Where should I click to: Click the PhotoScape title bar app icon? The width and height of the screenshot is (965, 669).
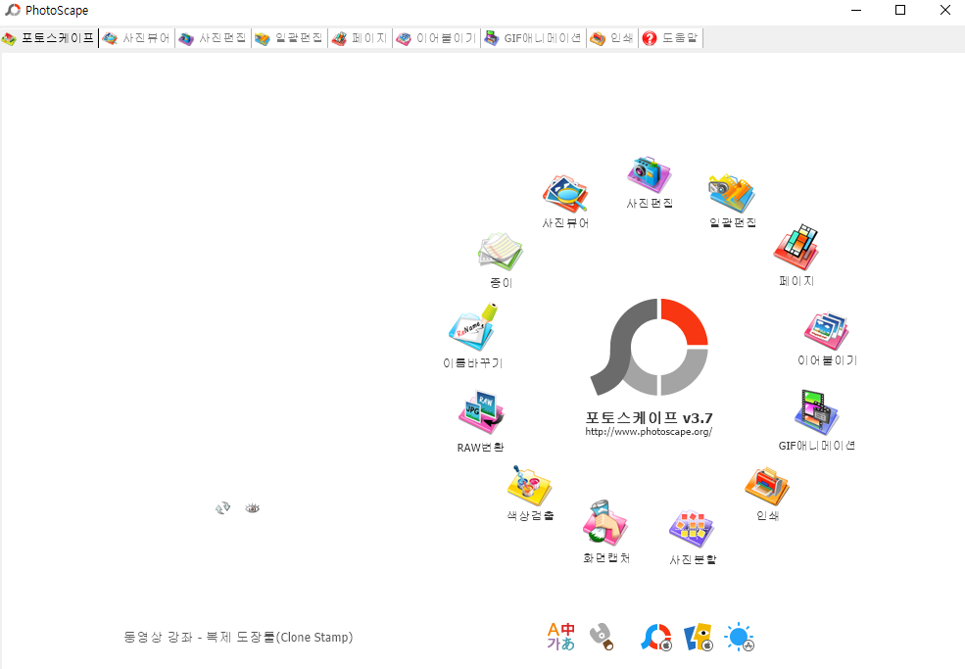[13, 10]
